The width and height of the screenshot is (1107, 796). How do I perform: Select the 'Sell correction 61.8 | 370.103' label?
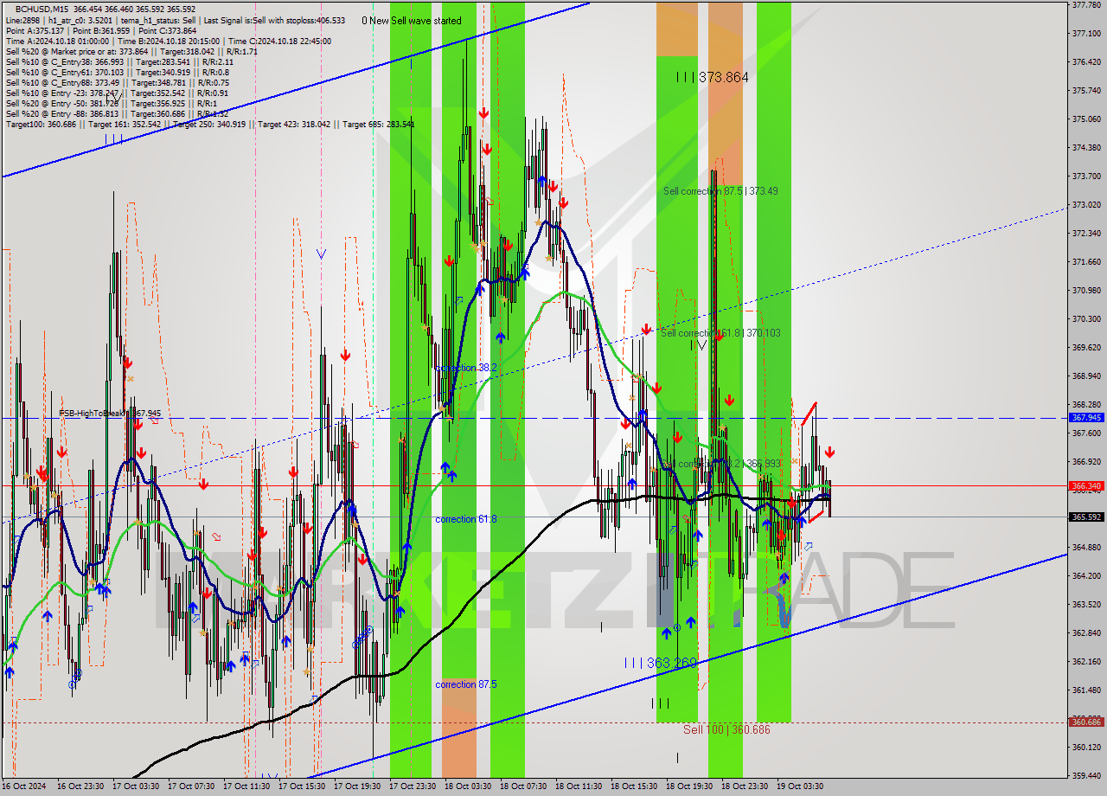(x=721, y=332)
